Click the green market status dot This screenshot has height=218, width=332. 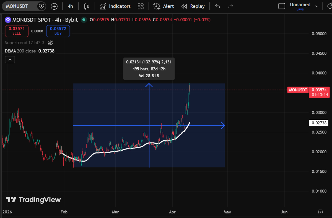(x=84, y=20)
